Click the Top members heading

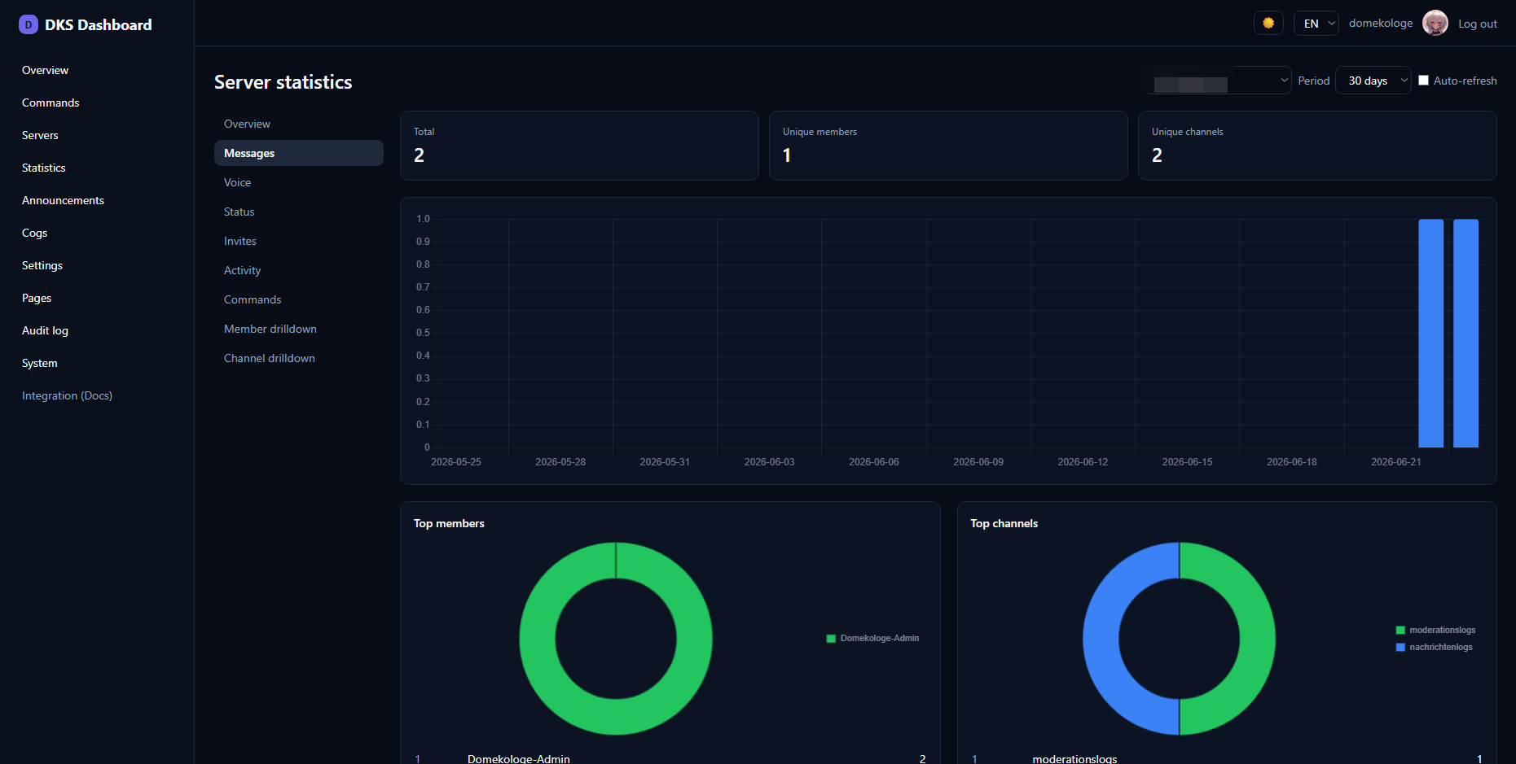point(449,523)
